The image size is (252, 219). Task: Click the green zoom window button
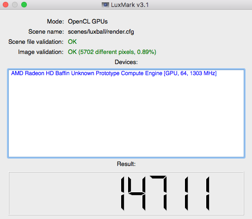pyautogui.click(x=24, y=5)
